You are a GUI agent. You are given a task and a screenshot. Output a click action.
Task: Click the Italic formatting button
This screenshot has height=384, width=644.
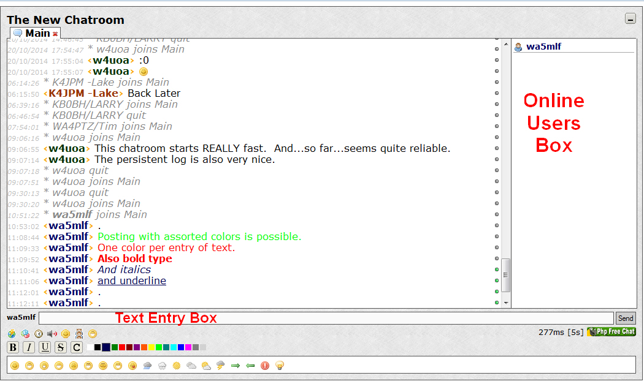29,347
